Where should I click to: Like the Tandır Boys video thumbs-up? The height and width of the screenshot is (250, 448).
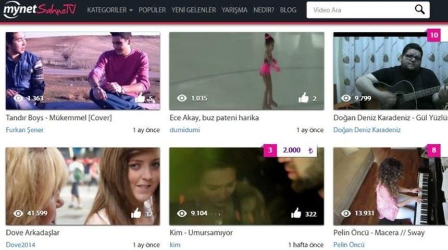point(140,98)
